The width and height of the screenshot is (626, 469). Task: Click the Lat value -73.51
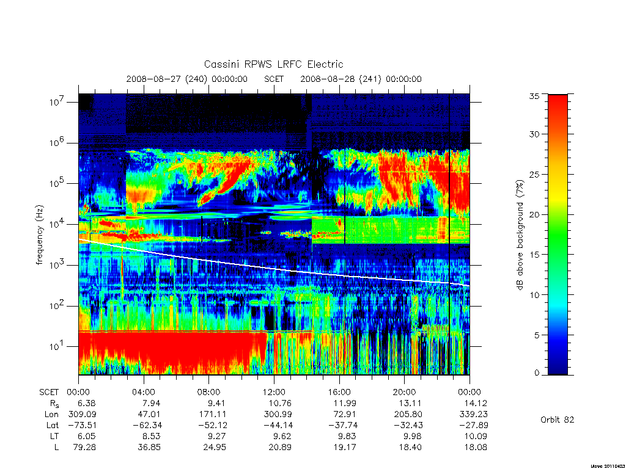click(x=82, y=425)
